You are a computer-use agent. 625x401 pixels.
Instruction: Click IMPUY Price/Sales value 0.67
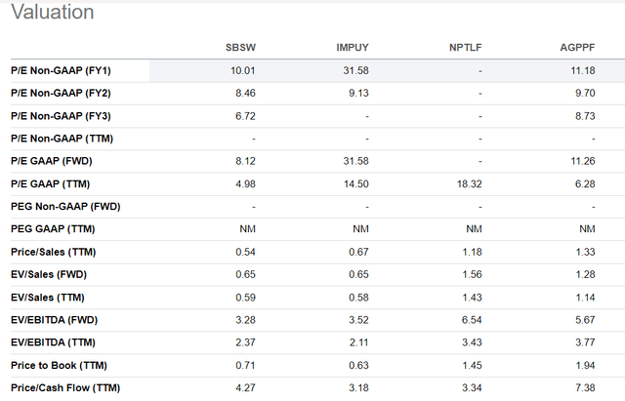358,252
